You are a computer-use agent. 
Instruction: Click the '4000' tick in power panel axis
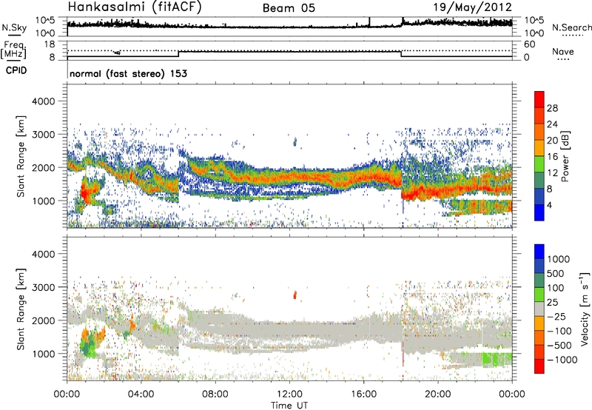(x=43, y=101)
